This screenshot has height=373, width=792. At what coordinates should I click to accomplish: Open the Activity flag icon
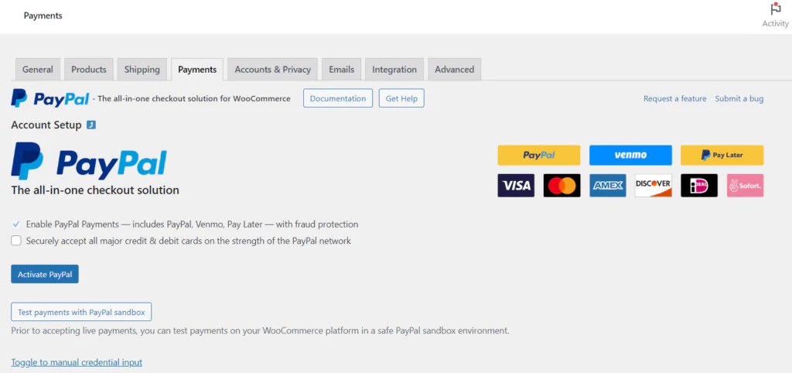click(775, 9)
